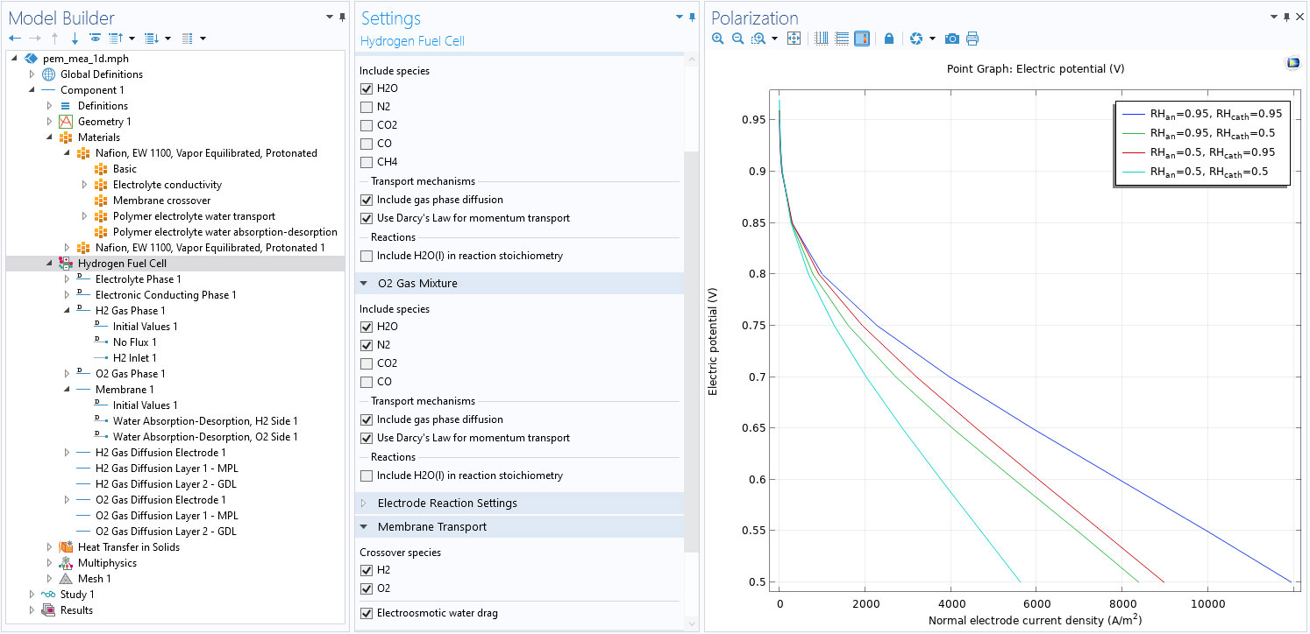Click the camera image snapshot icon
1310x634 pixels.
[x=951, y=39]
